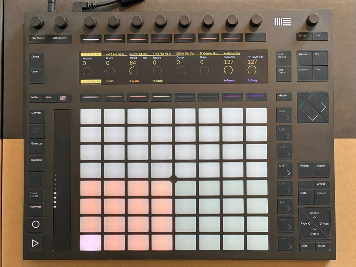Tap the Warmth dial on the display
The image size is (356, 267).
click(87, 71)
